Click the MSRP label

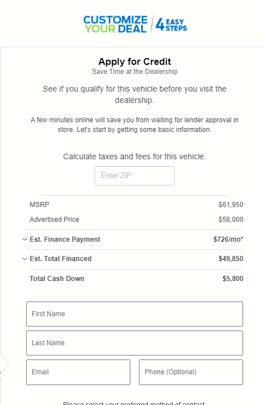[39, 205]
